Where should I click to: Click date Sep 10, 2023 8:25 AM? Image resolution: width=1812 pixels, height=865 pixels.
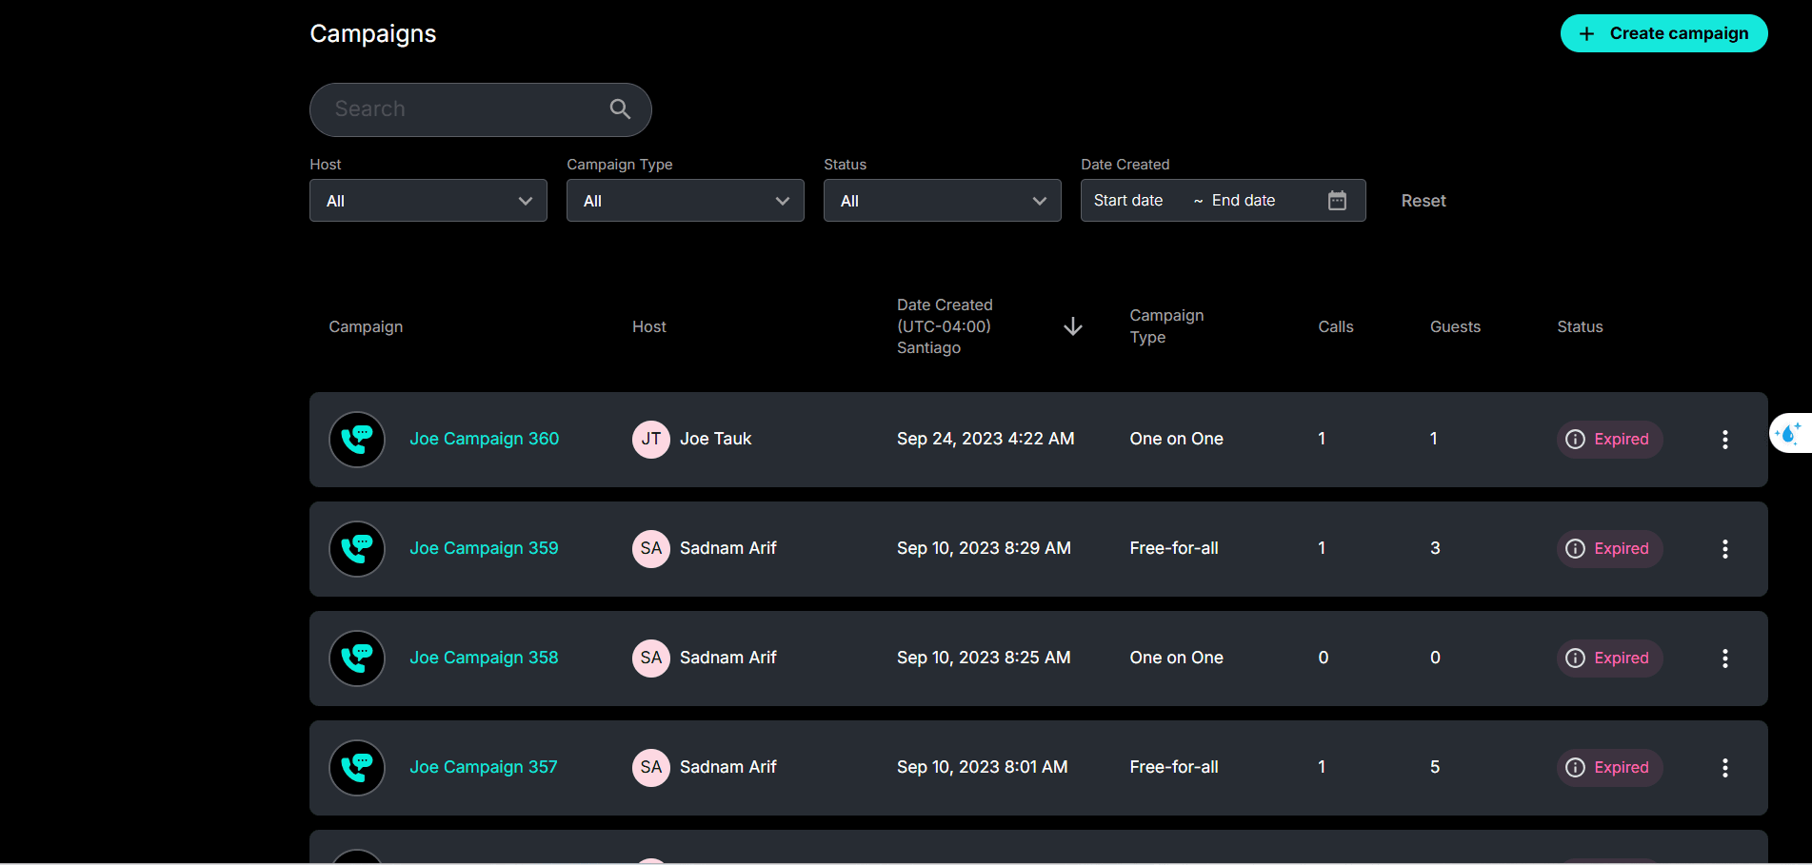[x=984, y=658]
